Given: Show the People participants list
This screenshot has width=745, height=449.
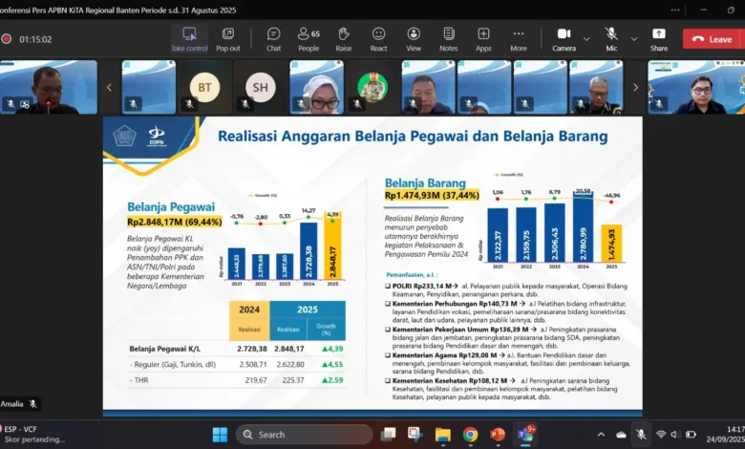Looking at the screenshot, I should point(309,38).
